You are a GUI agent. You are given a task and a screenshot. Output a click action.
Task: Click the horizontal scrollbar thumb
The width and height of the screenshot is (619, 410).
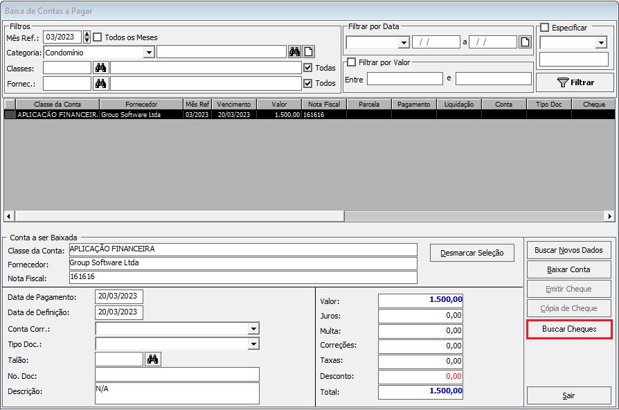179,216
